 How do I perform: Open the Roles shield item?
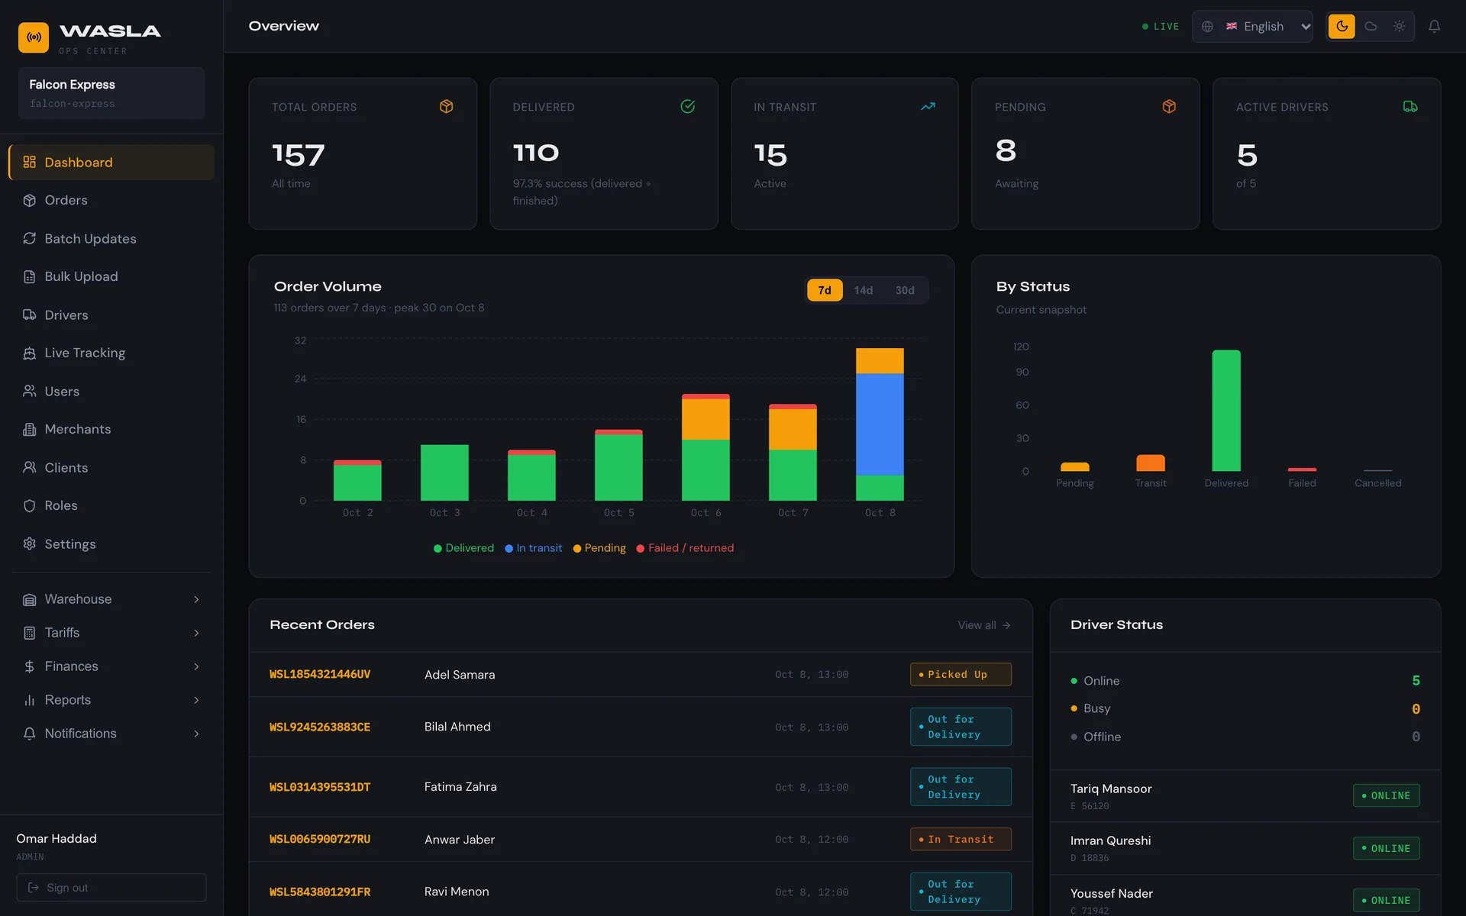tap(111, 505)
